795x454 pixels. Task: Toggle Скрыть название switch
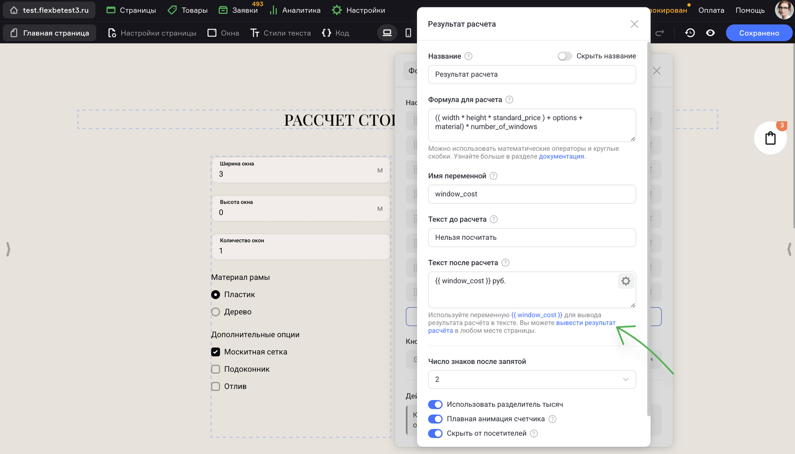pyautogui.click(x=564, y=56)
